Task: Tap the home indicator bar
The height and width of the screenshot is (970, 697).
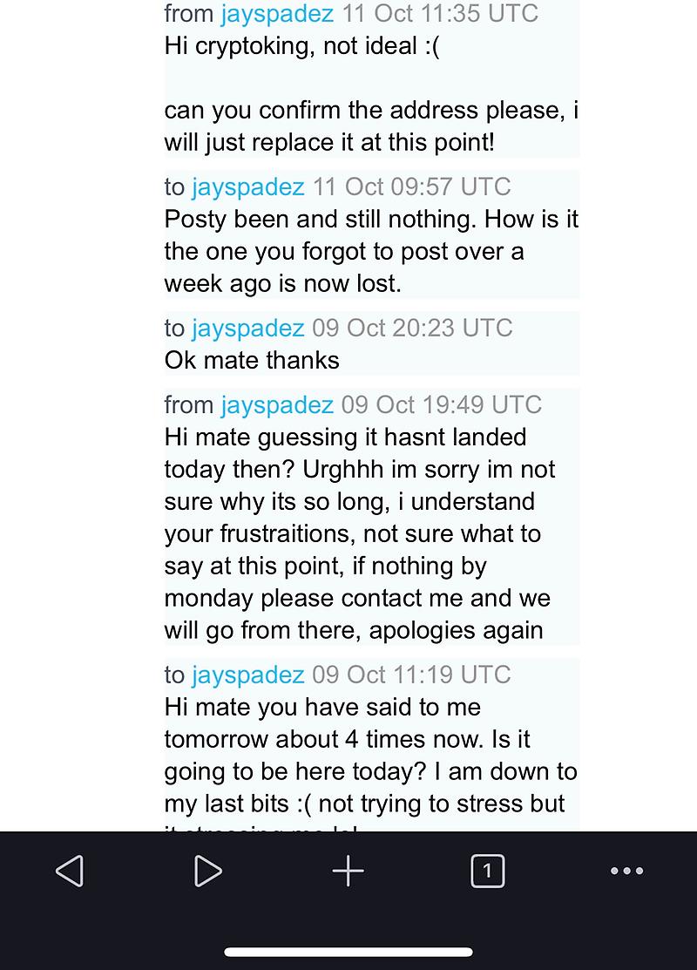Action: 348,952
